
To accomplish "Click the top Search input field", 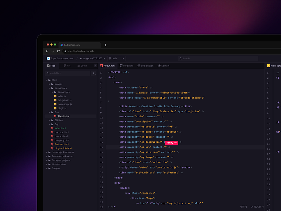I will 218,59.
